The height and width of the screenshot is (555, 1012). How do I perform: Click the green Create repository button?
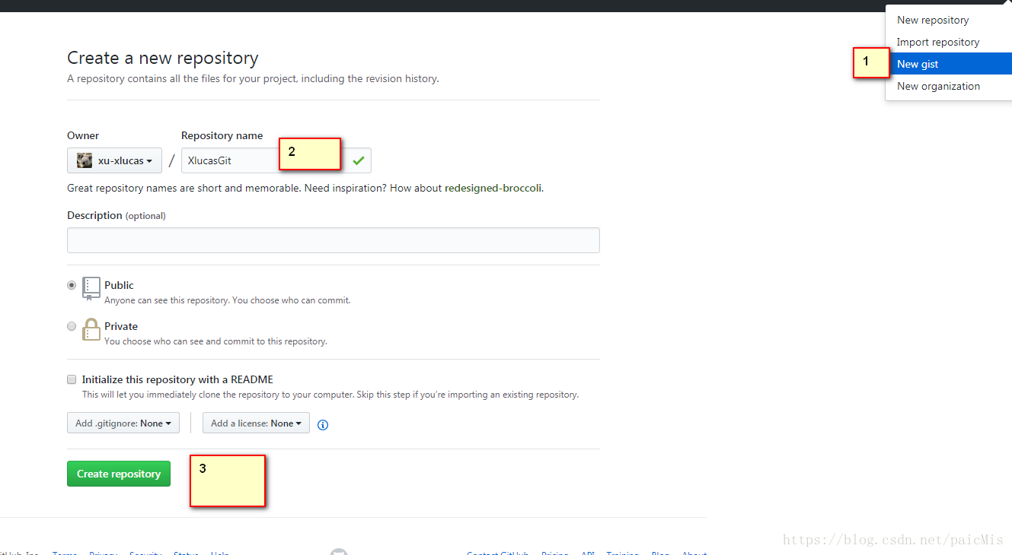119,474
